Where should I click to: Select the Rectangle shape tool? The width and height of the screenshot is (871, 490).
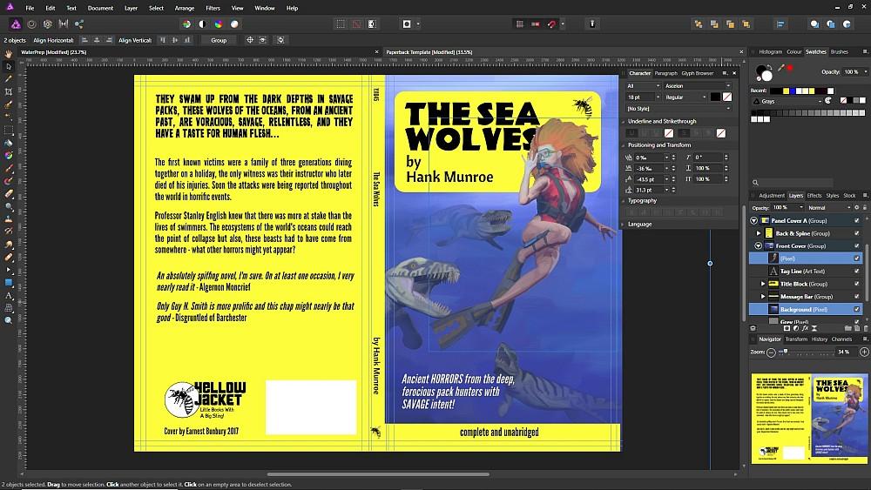coord(9,283)
